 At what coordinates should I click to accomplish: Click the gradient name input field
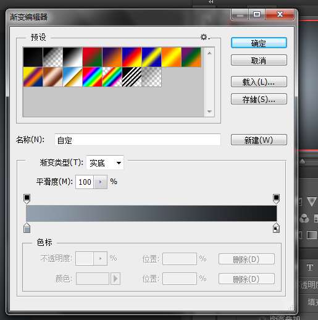138,140
